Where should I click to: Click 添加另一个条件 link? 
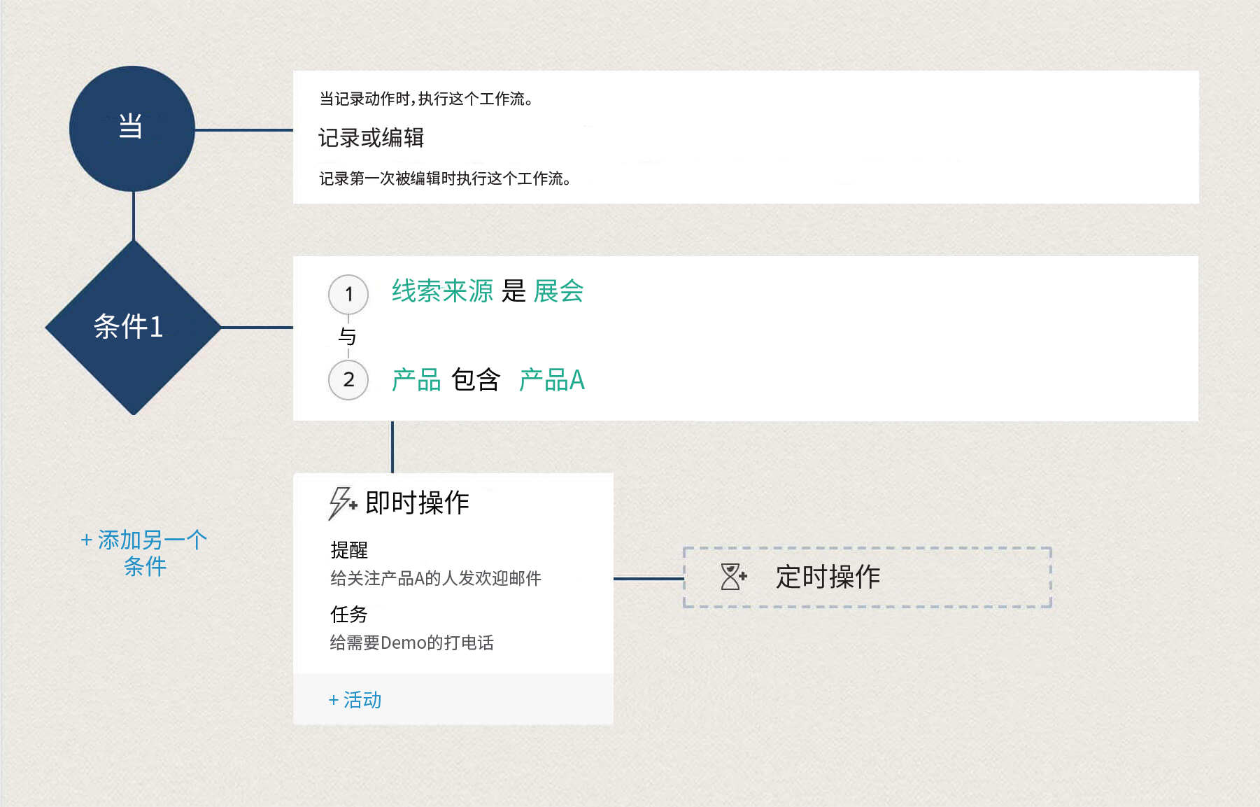click(x=144, y=552)
